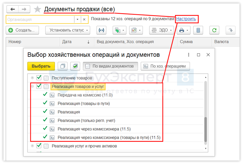Check all items with the checked boxes icon
The image size is (243, 164).
(75, 66)
